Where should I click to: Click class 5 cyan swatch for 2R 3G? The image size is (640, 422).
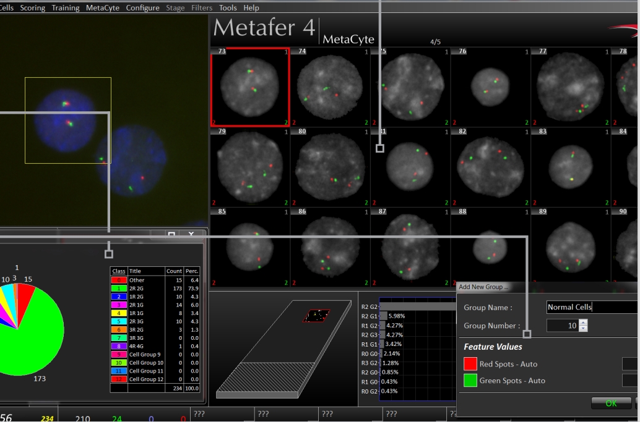pyautogui.click(x=119, y=321)
